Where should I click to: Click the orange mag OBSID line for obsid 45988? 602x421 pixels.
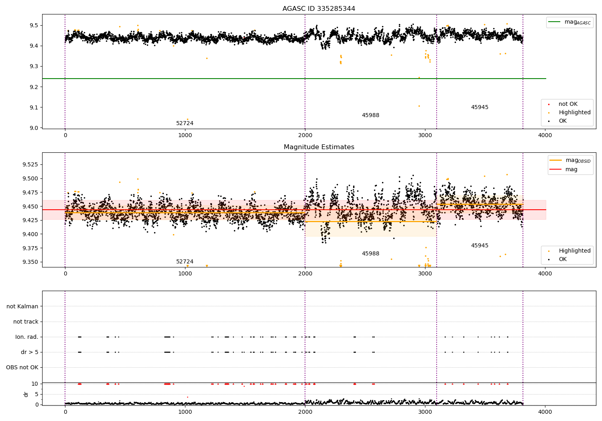click(370, 221)
